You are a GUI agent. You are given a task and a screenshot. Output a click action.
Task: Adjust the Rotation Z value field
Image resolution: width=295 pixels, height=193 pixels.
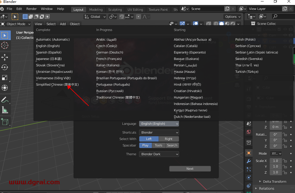(x=276, y=146)
